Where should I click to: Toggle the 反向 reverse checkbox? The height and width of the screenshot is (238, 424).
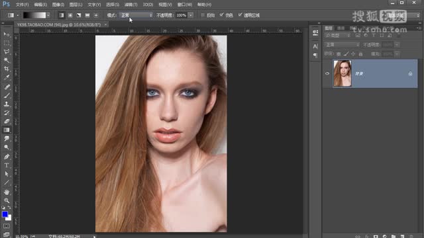pos(203,15)
